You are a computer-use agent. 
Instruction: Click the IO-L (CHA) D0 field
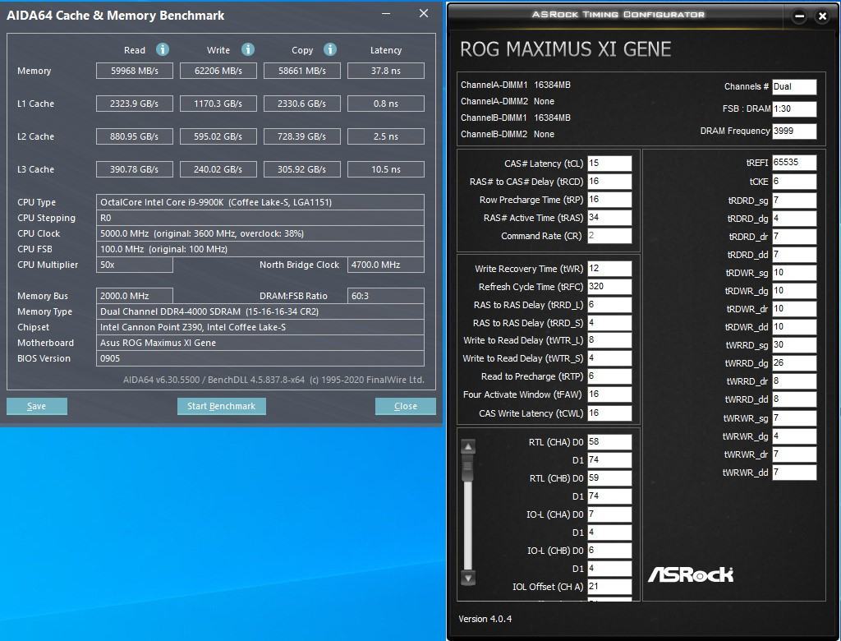click(x=610, y=514)
